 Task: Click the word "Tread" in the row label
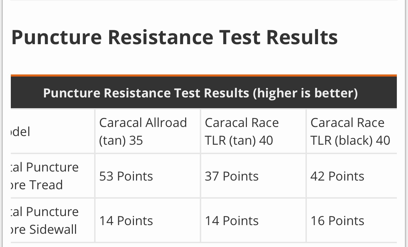click(45, 185)
